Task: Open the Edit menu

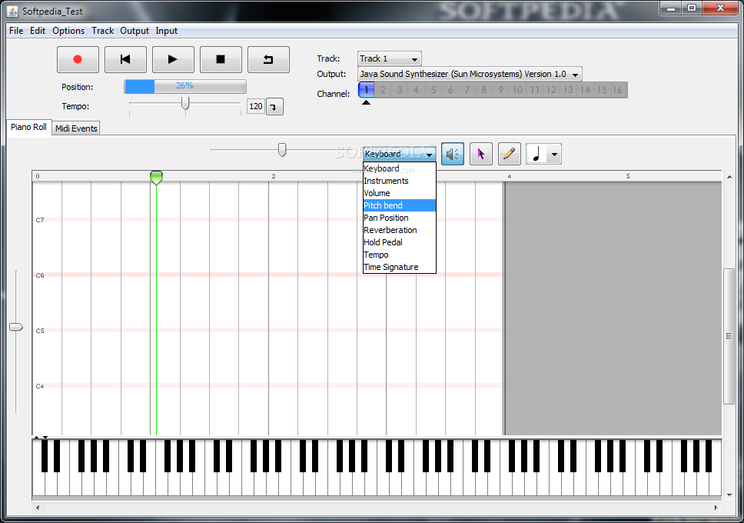Action: click(38, 31)
